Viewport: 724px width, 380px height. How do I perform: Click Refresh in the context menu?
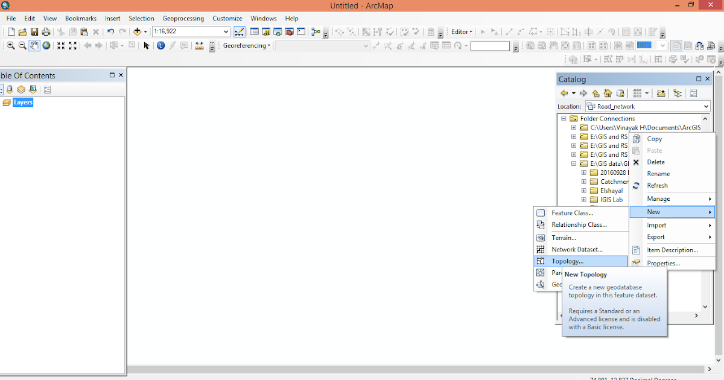coord(672,185)
